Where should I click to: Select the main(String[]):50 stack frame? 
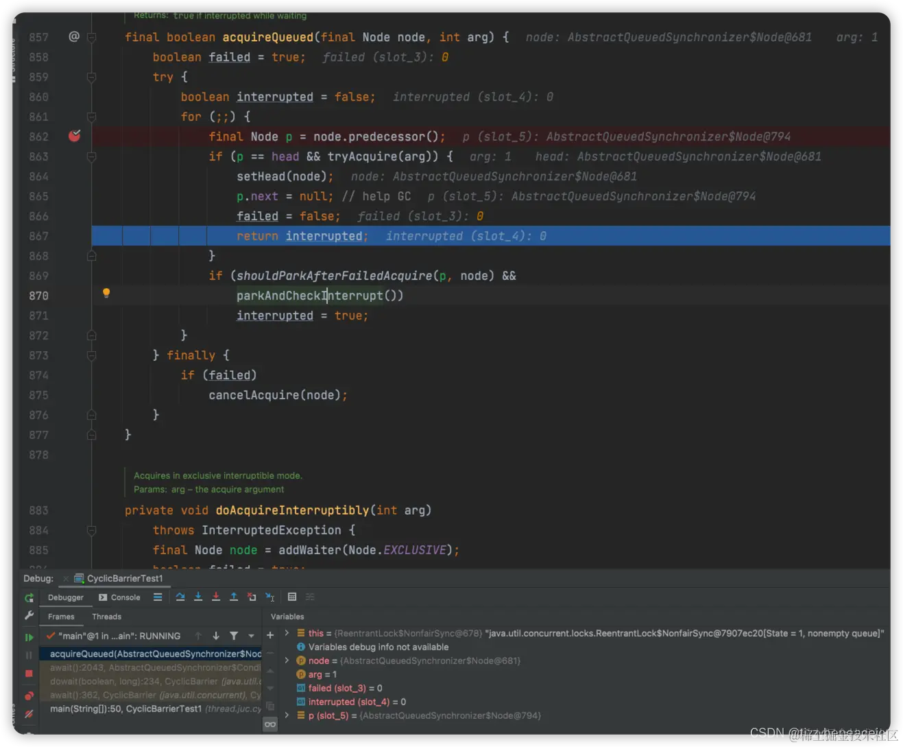point(151,709)
